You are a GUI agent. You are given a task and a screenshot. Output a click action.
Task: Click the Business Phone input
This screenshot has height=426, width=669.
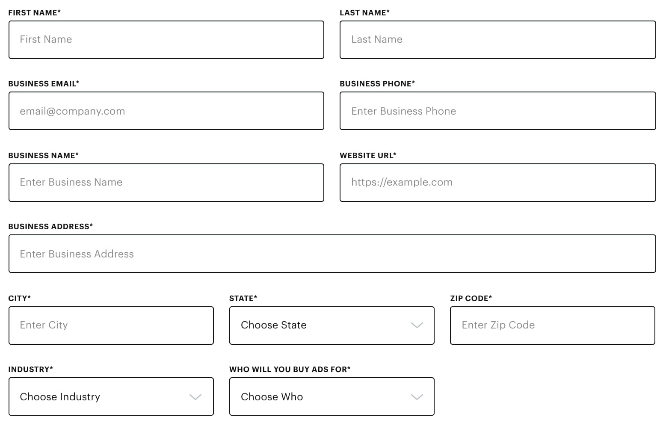coord(497,111)
